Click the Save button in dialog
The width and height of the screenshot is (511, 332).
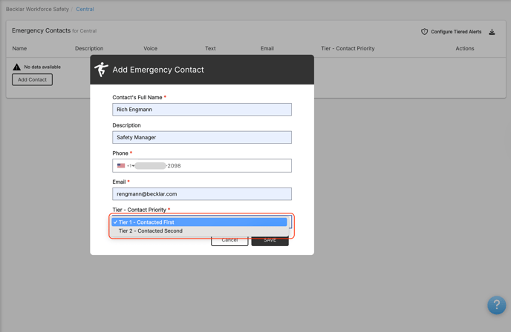[270, 240]
